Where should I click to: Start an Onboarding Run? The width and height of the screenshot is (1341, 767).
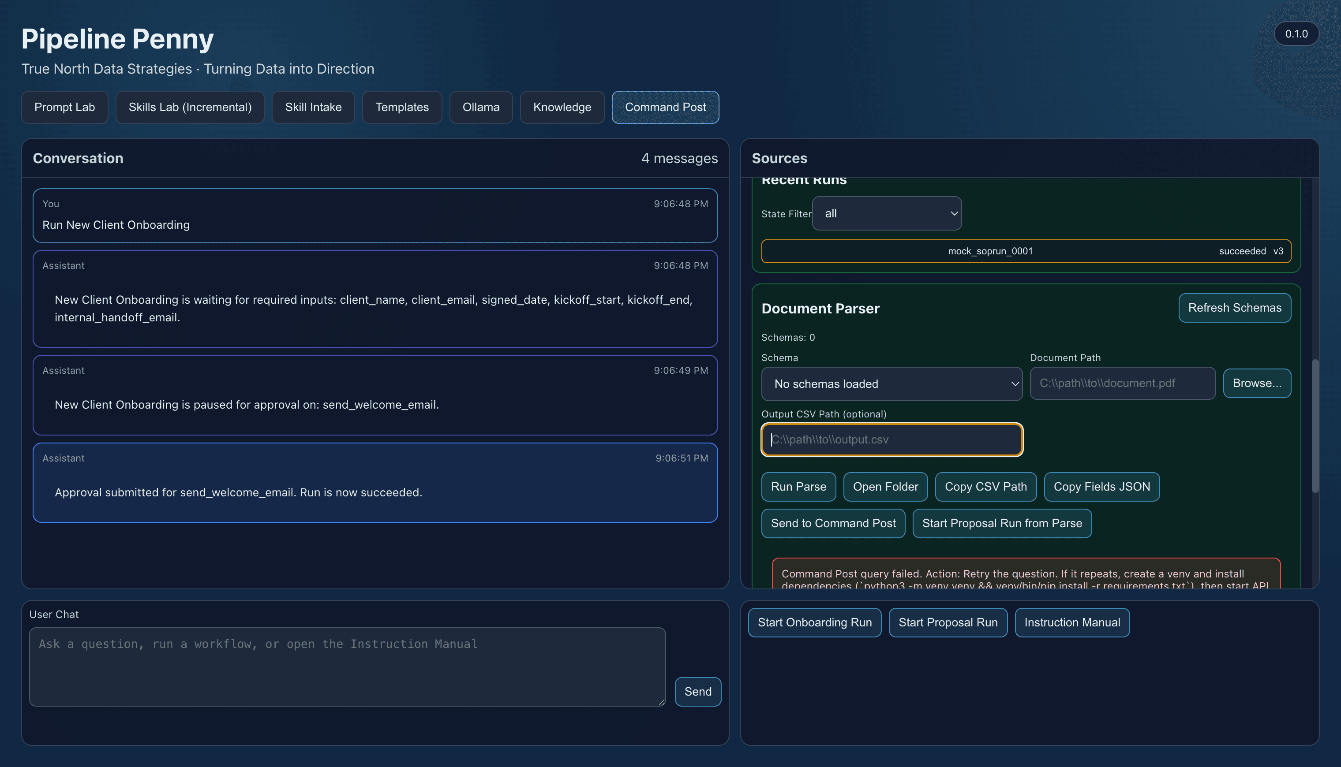[x=814, y=622]
